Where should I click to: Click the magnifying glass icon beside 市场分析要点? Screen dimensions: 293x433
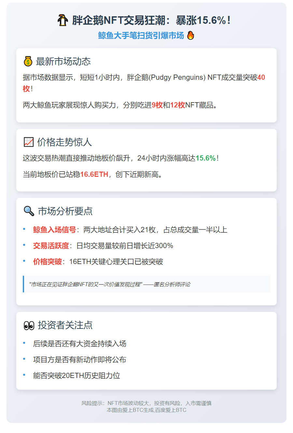29,211
